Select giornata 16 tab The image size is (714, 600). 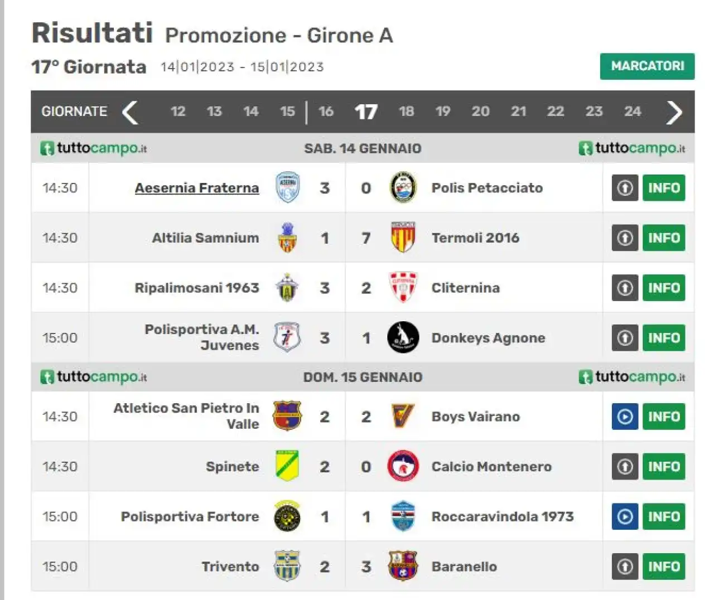(x=326, y=112)
